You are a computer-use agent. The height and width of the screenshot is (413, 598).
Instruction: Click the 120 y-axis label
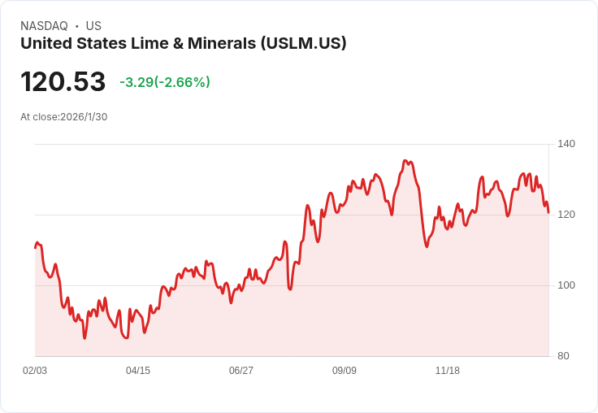point(566,215)
